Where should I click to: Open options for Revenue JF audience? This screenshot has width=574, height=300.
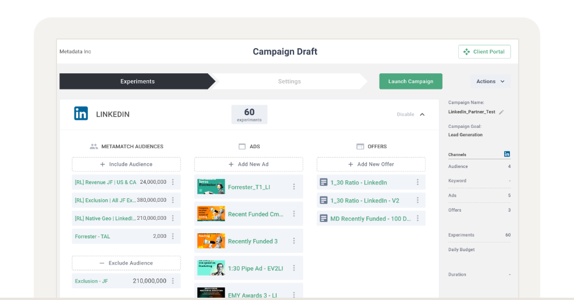coord(173,182)
